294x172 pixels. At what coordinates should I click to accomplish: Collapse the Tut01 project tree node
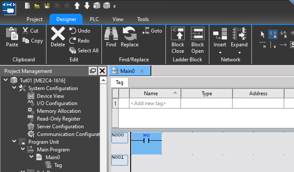6,80
